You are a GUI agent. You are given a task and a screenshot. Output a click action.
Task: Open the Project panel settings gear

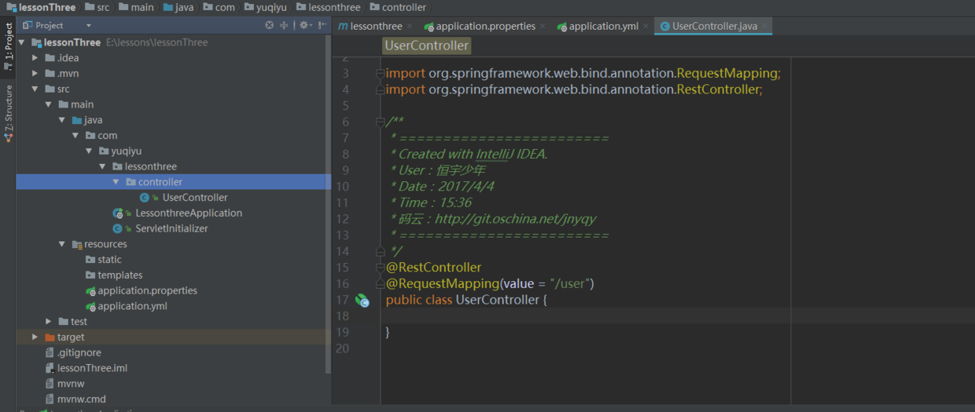(x=304, y=25)
